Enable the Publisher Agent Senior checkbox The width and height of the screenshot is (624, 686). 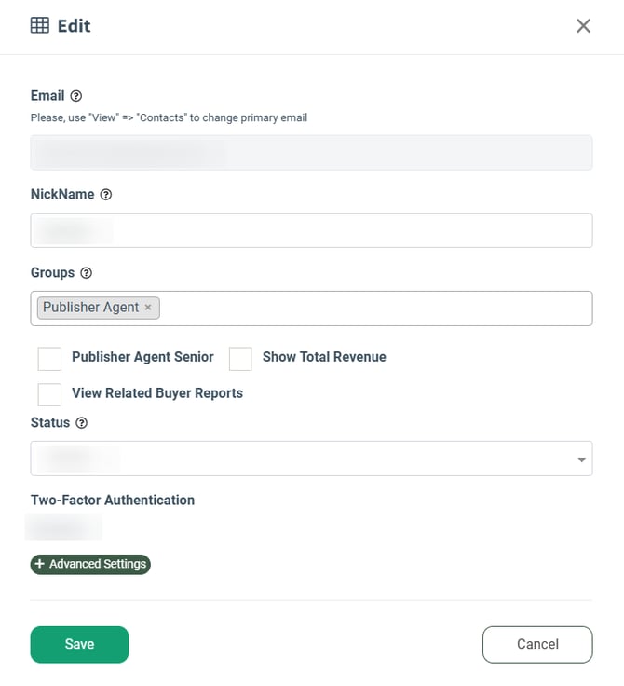point(49,359)
